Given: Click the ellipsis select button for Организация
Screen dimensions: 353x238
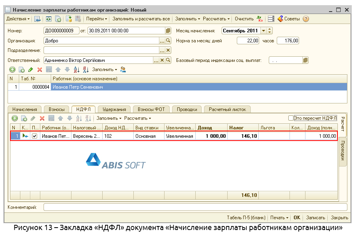Looking at the screenshot, I should pos(162,40).
